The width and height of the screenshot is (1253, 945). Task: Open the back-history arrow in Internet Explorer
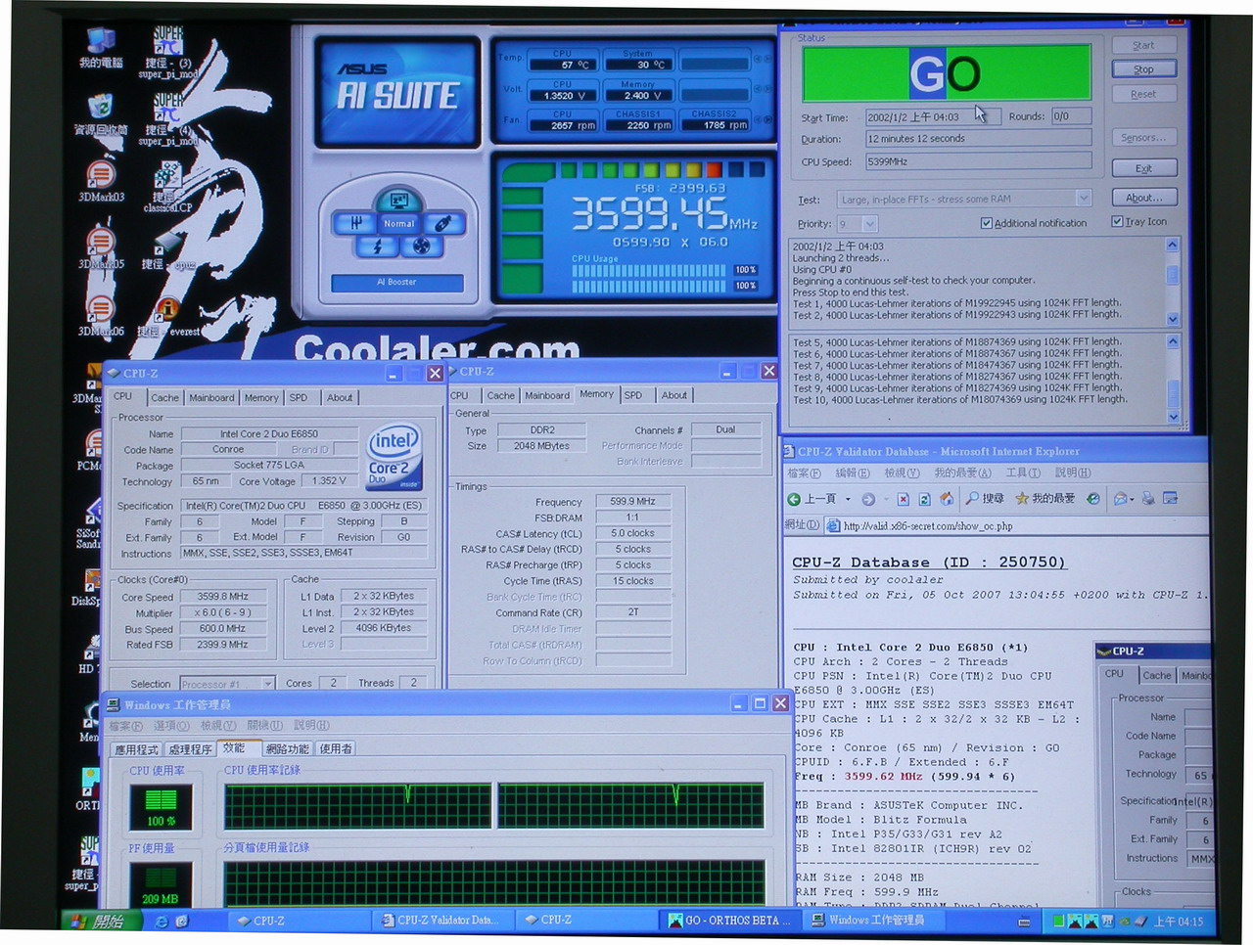click(848, 499)
